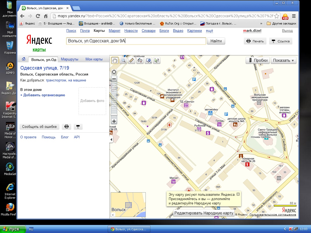Image resolution: width=311 pixels, height=233 pixels.
Task: Click the Печать print button
Action: pos(255,41)
